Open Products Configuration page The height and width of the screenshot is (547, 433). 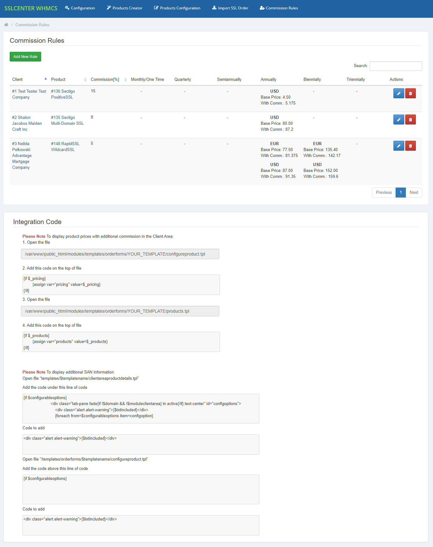coord(177,8)
